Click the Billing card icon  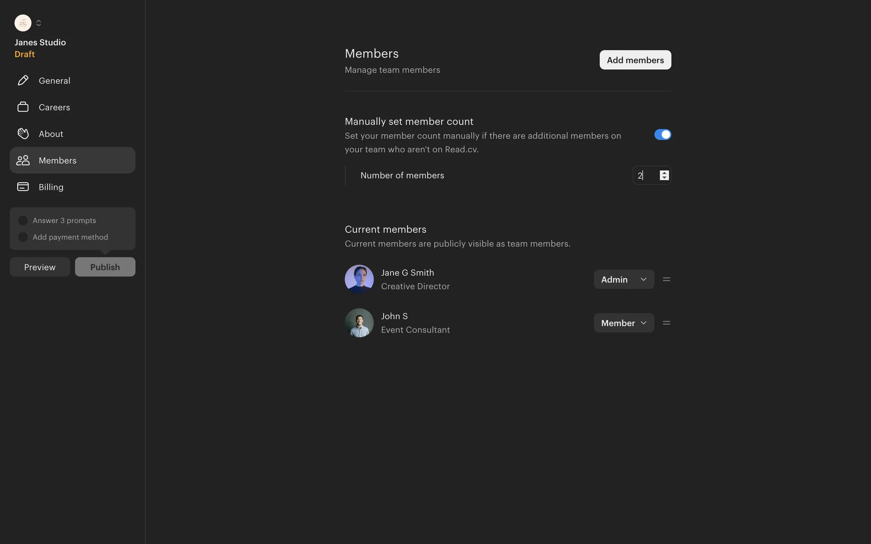(23, 187)
